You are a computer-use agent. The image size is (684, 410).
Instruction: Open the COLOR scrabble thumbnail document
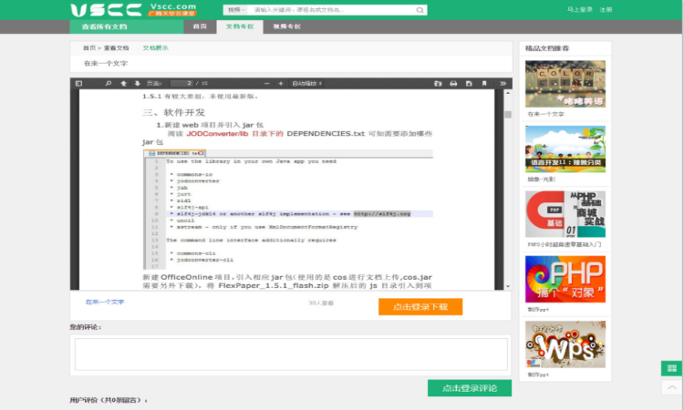565,84
